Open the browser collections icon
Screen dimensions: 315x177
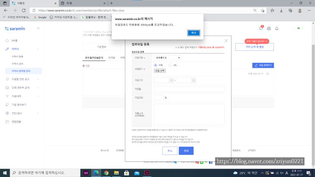[290, 11]
